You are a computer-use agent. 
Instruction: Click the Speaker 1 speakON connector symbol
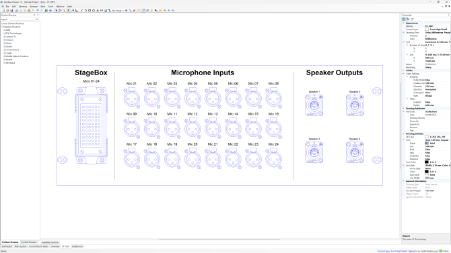coord(314,105)
